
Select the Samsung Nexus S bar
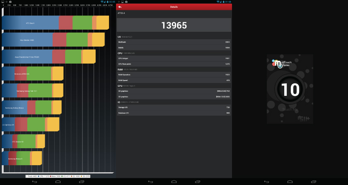coord(22,158)
